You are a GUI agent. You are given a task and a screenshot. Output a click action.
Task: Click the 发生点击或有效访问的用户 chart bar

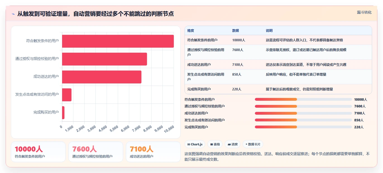pyautogui.click(x=67, y=95)
